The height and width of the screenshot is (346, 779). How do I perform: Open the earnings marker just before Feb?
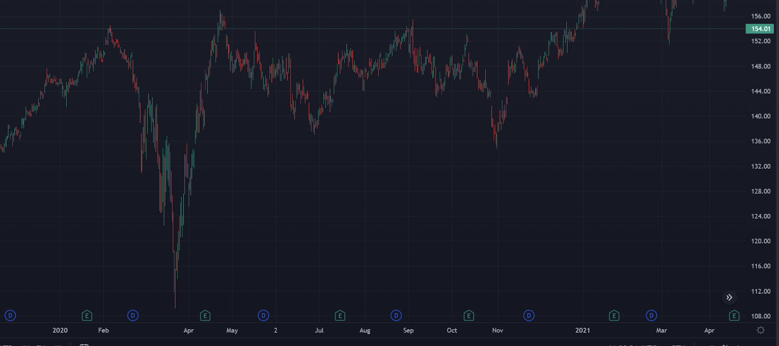(x=87, y=316)
